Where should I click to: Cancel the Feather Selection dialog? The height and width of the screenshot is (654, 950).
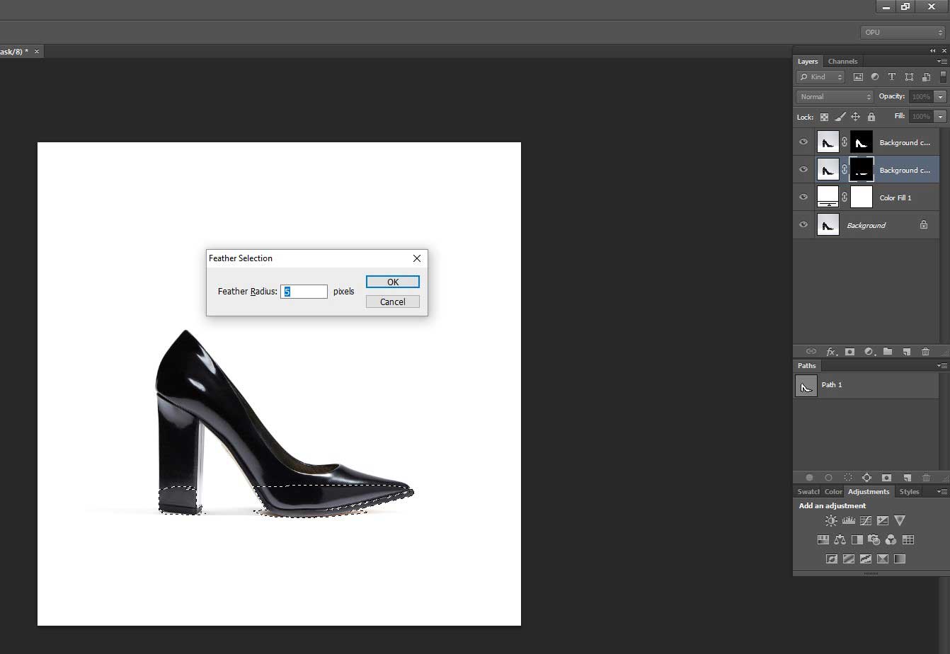[x=392, y=301]
